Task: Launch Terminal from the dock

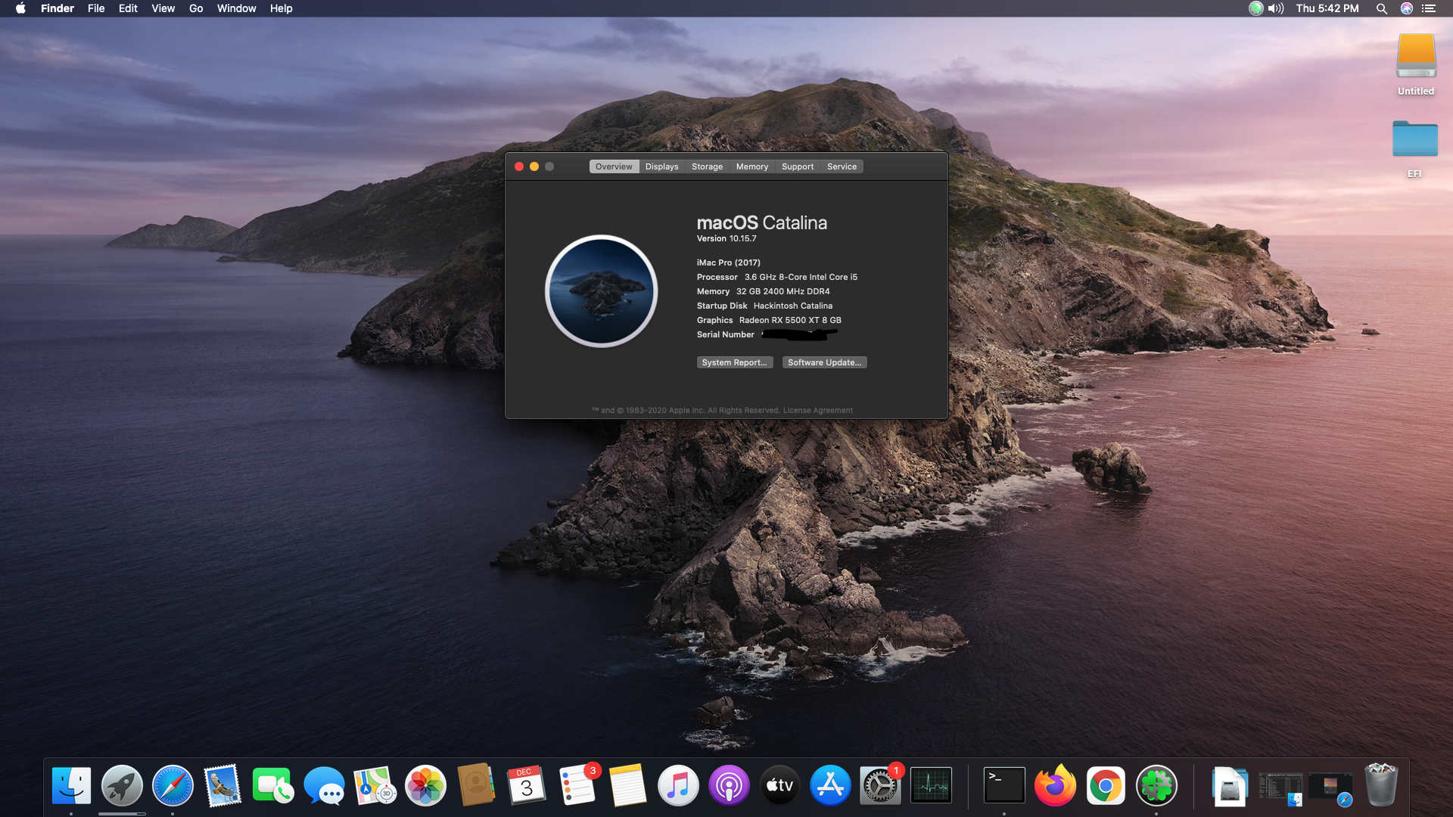Action: 1003,786
